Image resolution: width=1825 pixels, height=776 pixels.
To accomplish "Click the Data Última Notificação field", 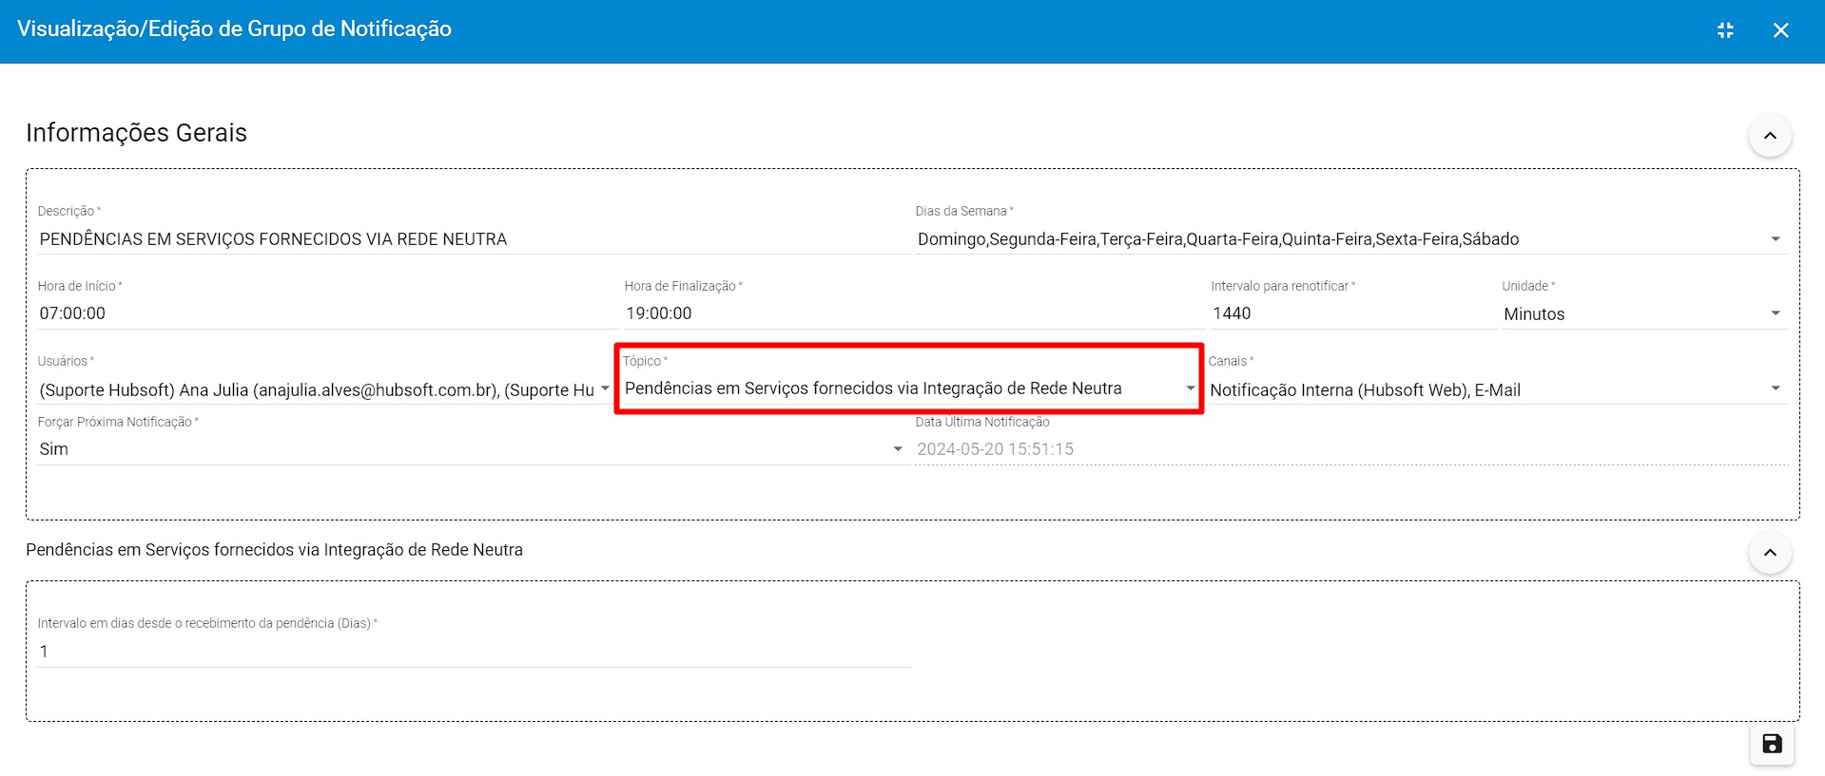I will point(1350,449).
